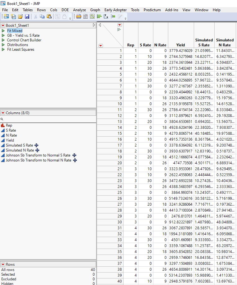Open the Predictum menu
This screenshot has width=237, height=285.
pyautogui.click(x=152, y=10)
